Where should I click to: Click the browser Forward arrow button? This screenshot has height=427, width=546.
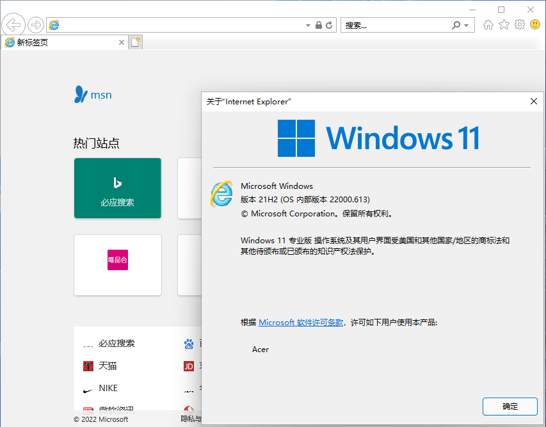coord(35,25)
